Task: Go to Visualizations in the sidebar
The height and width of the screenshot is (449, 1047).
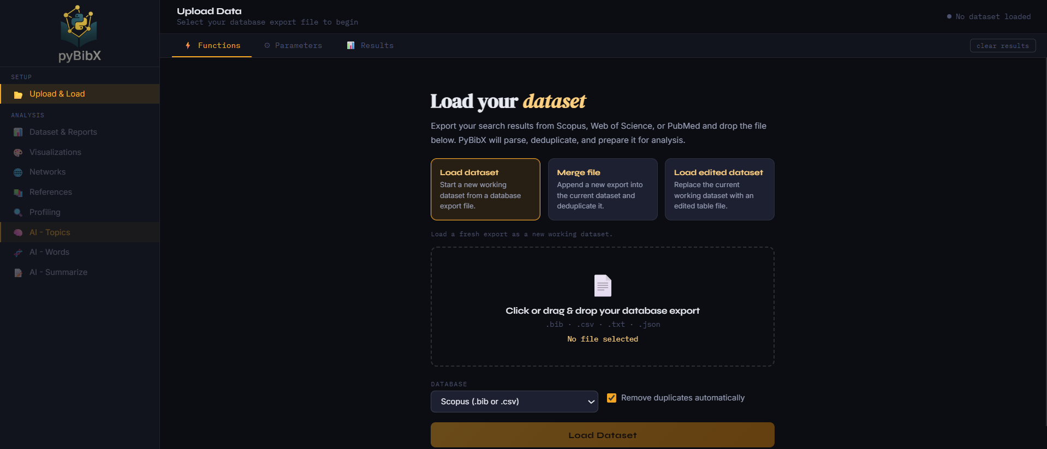Action: 80,152
